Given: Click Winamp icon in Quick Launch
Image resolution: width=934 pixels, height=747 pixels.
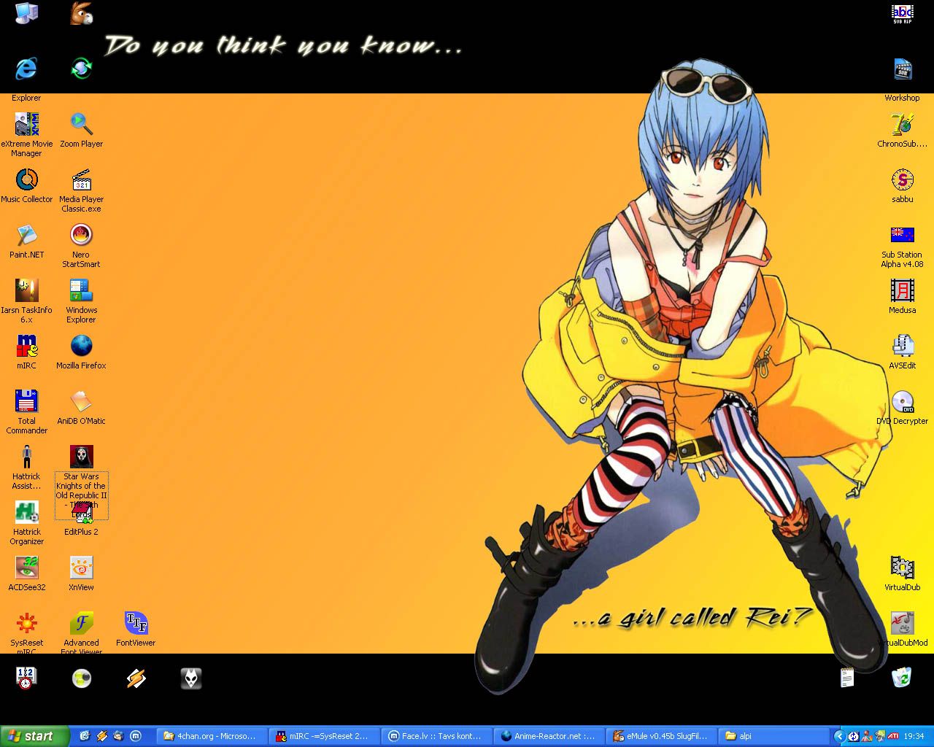Looking at the screenshot, I should (101, 736).
